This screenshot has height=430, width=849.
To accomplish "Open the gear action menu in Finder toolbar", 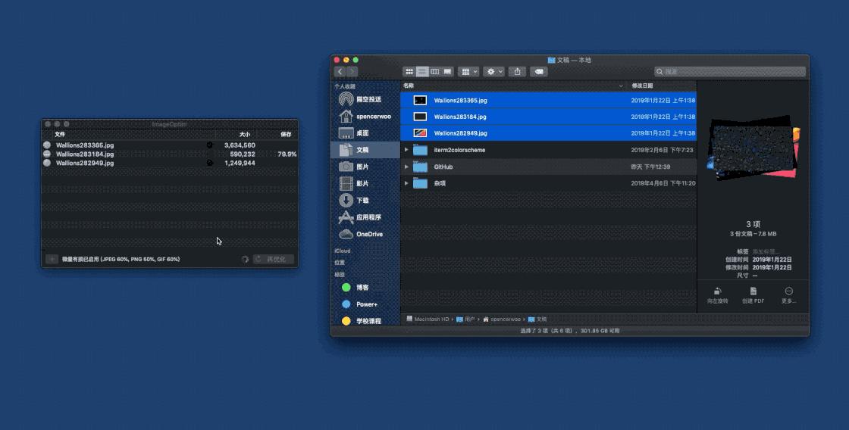I will coord(493,71).
